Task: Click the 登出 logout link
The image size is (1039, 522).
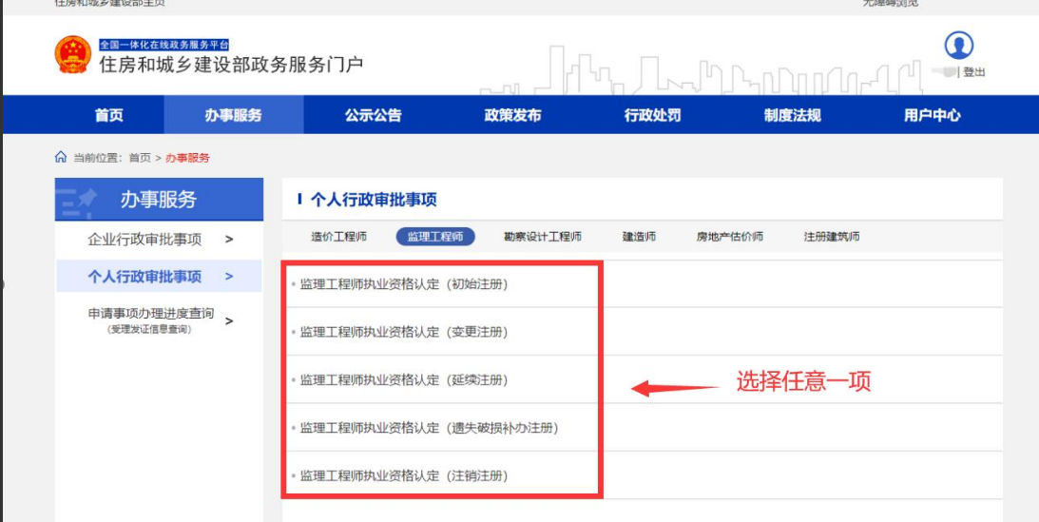Action: tap(973, 72)
